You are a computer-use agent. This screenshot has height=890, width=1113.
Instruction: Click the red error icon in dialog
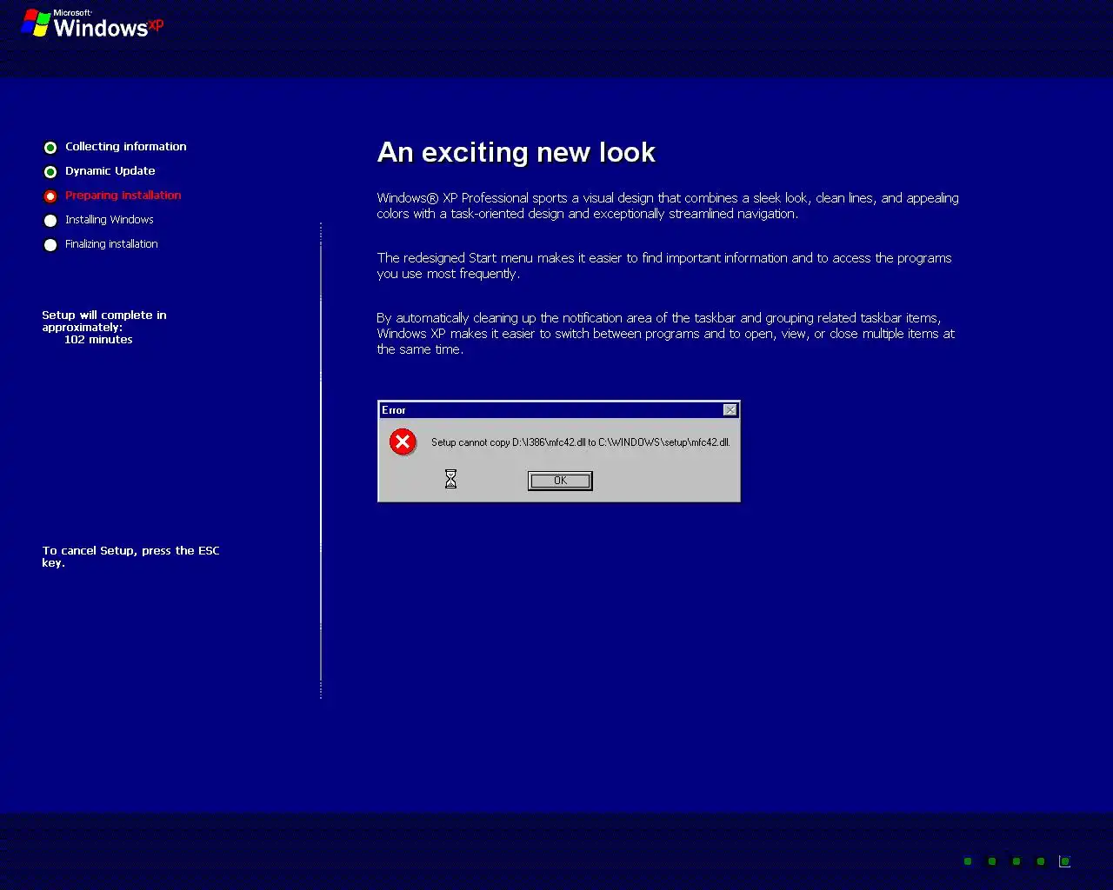403,442
